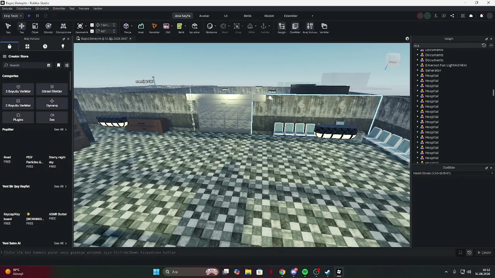Screen dimensions: 495x278
Task: Open the Ekip Testi dropdown
Action: 13,16
